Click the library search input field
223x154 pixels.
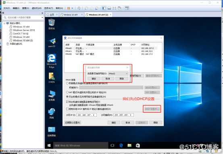tap(23, 17)
